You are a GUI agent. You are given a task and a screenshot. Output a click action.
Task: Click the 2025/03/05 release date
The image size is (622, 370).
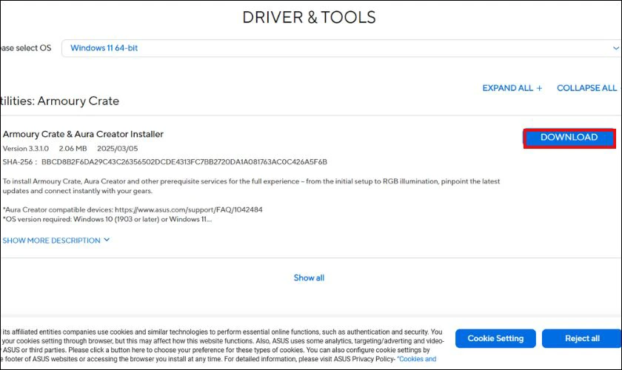118,148
